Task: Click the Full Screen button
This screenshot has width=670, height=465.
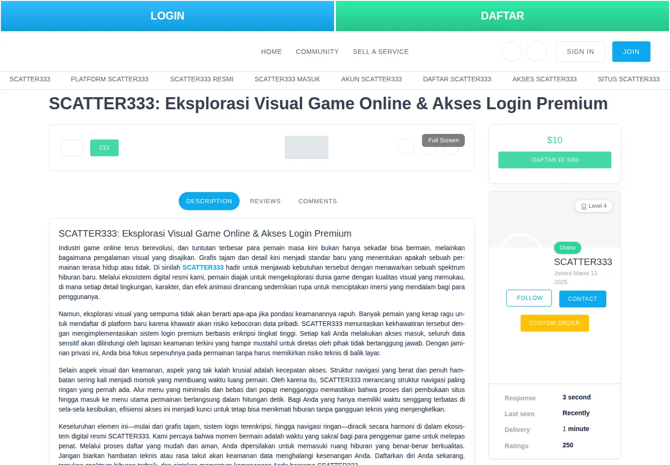Action: coord(443,140)
